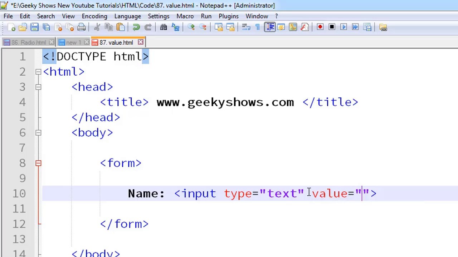Click the Close document toolbar icon

[x=58, y=27]
